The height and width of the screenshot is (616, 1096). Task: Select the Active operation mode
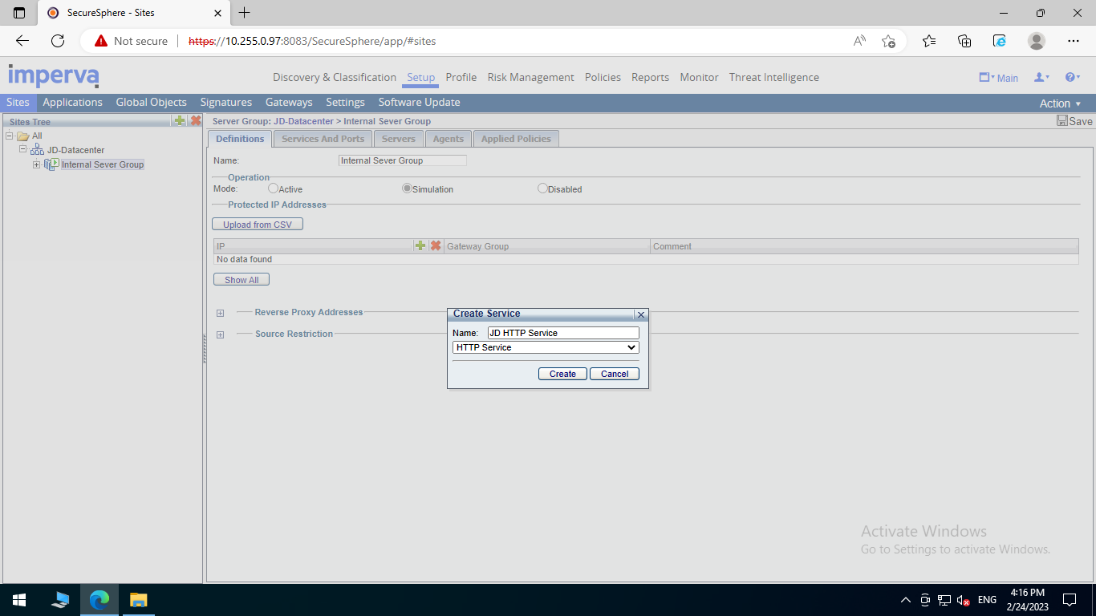tap(273, 188)
